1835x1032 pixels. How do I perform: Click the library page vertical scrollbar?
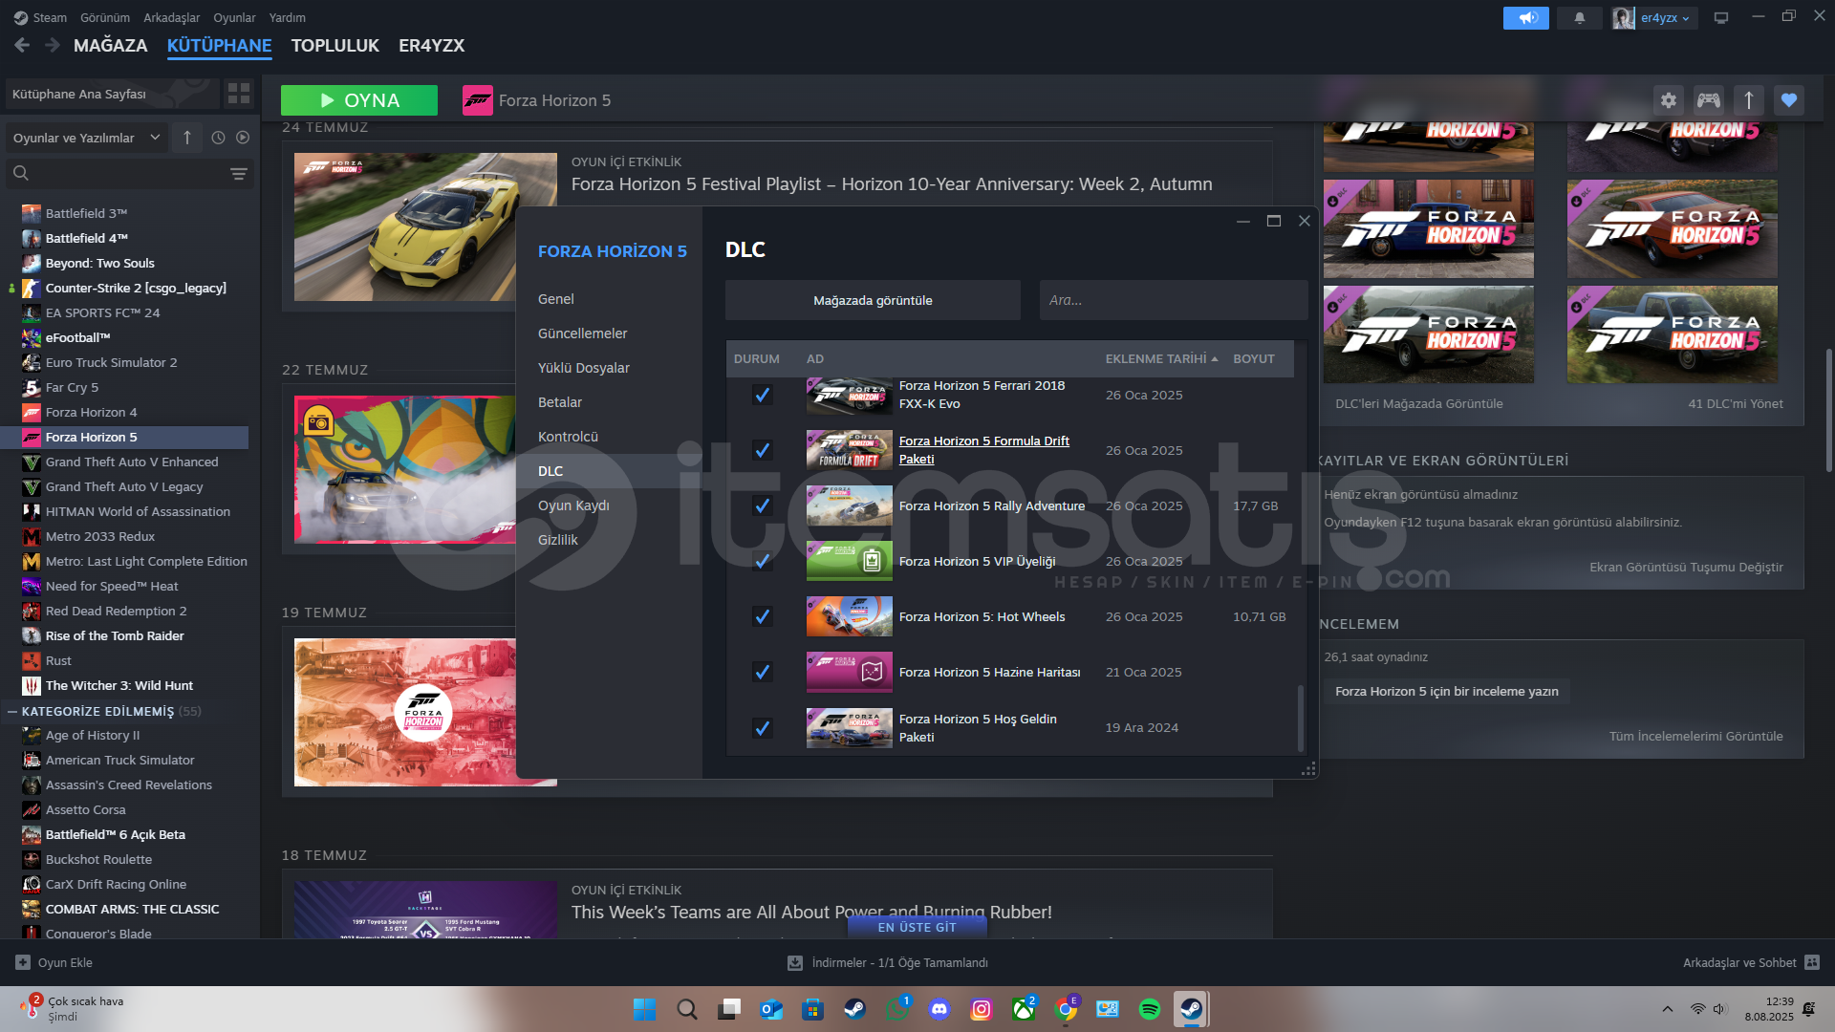tap(1829, 411)
